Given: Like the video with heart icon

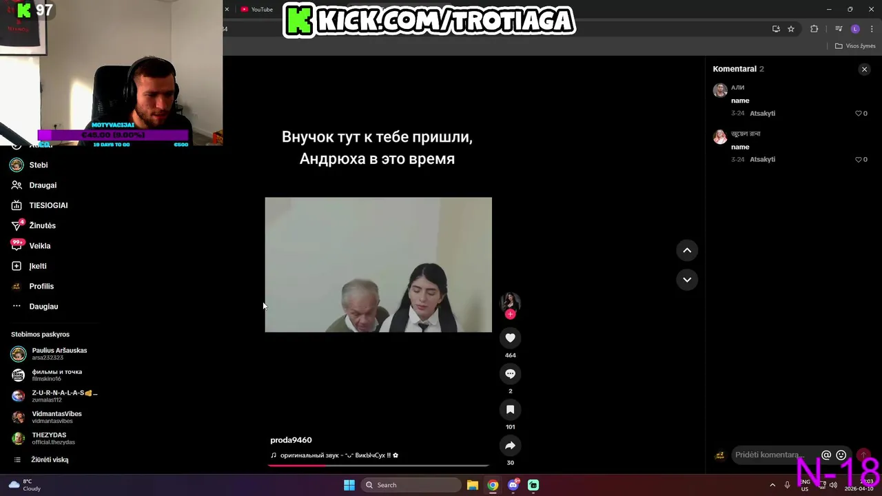Looking at the screenshot, I should tap(510, 338).
